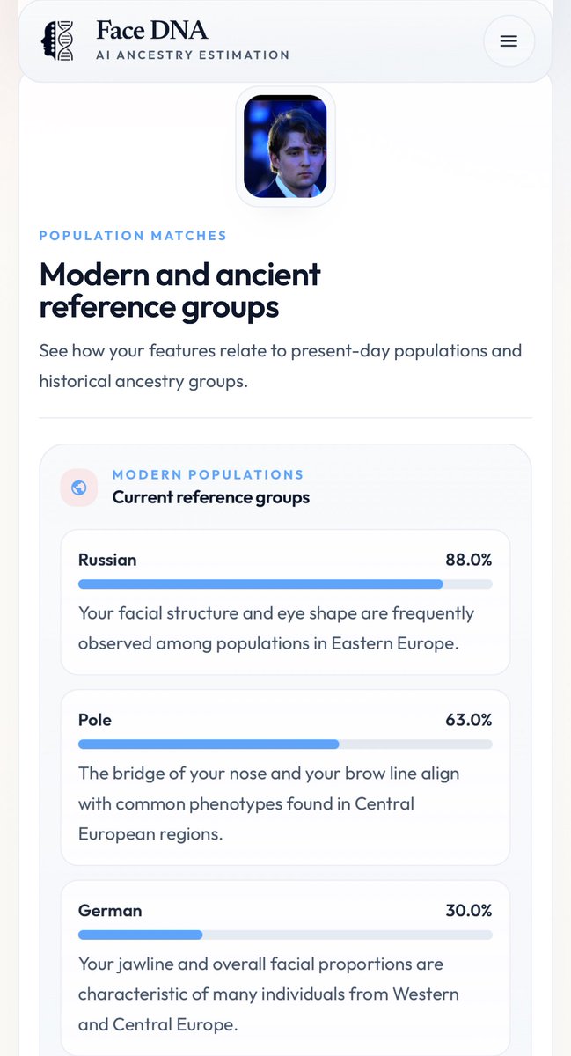This screenshot has width=571, height=1056.
Task: Click the Face DNA title text
Action: click(x=152, y=30)
